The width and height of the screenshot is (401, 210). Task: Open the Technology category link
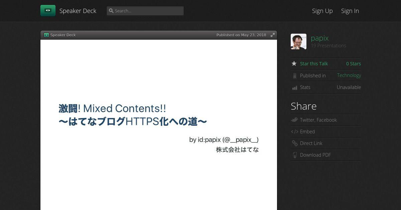pyautogui.click(x=349, y=75)
